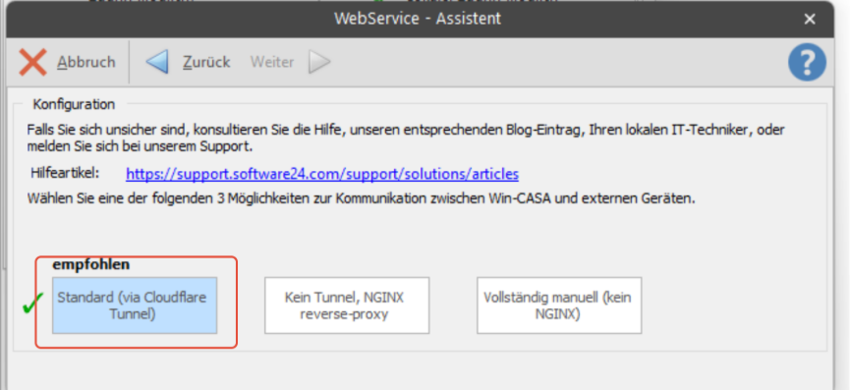Open help with the blue question mark
The width and height of the screenshot is (850, 390).
coord(807,62)
